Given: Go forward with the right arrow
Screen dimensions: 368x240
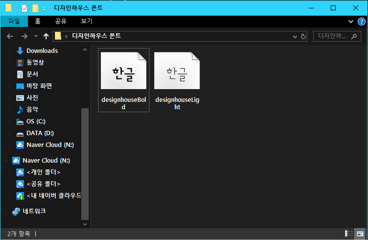Looking at the screenshot, I should coord(24,36).
